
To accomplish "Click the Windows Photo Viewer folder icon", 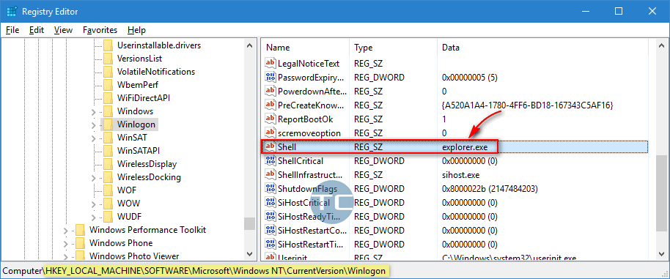I will (x=81, y=256).
